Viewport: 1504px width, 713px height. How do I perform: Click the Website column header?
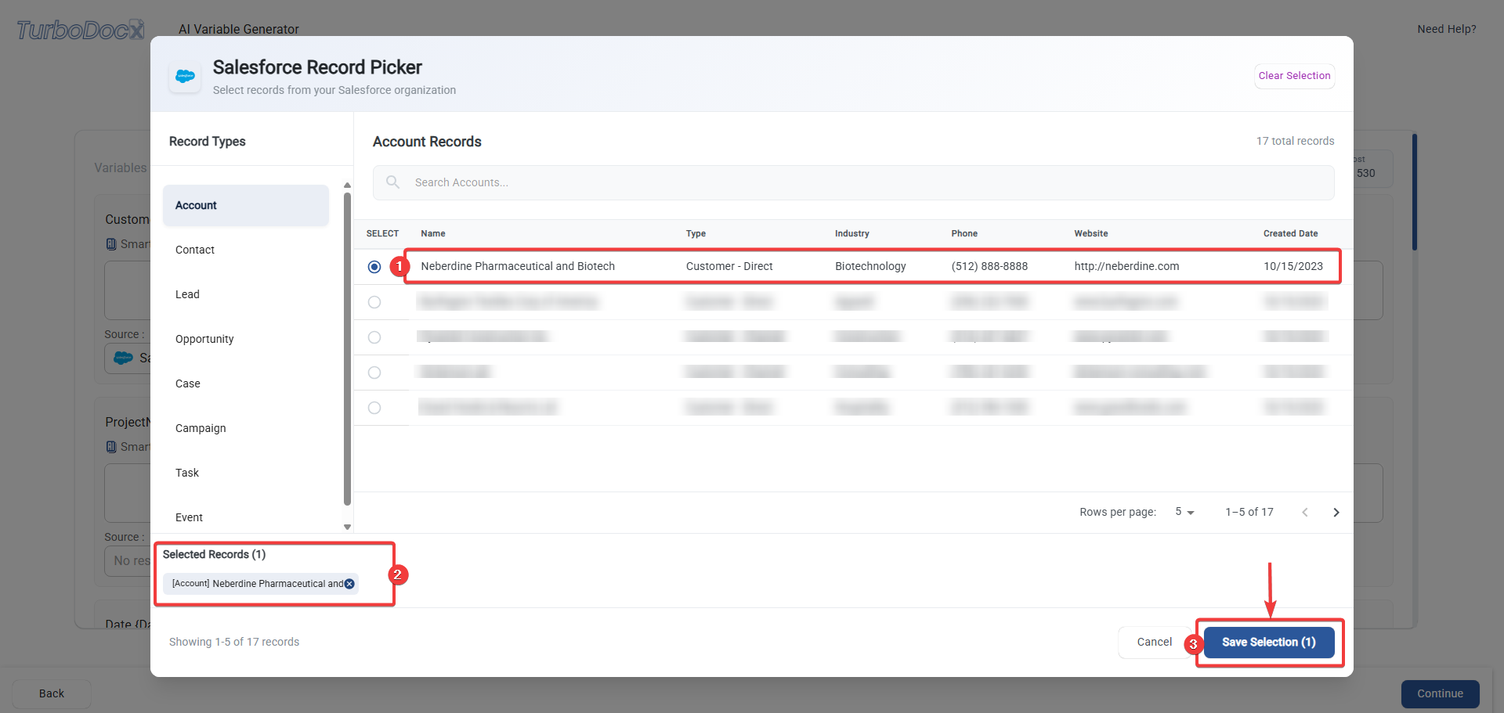[1091, 233]
